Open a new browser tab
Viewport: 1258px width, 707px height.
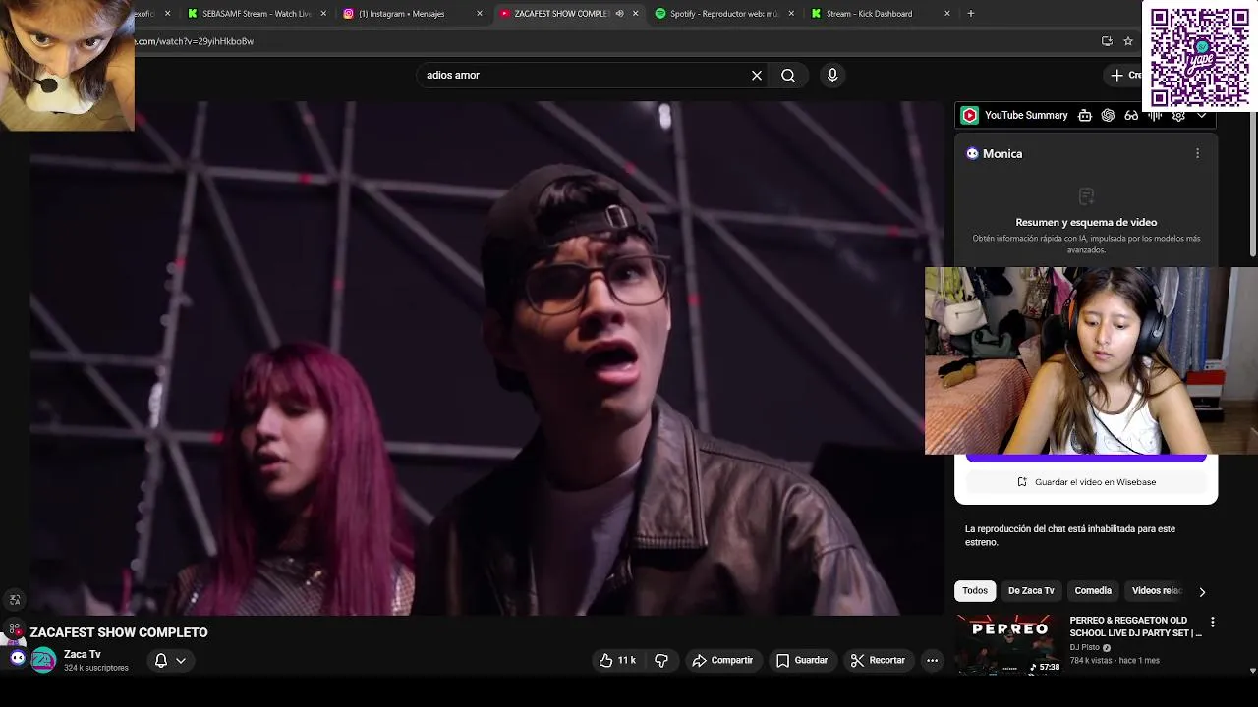pyautogui.click(x=971, y=14)
